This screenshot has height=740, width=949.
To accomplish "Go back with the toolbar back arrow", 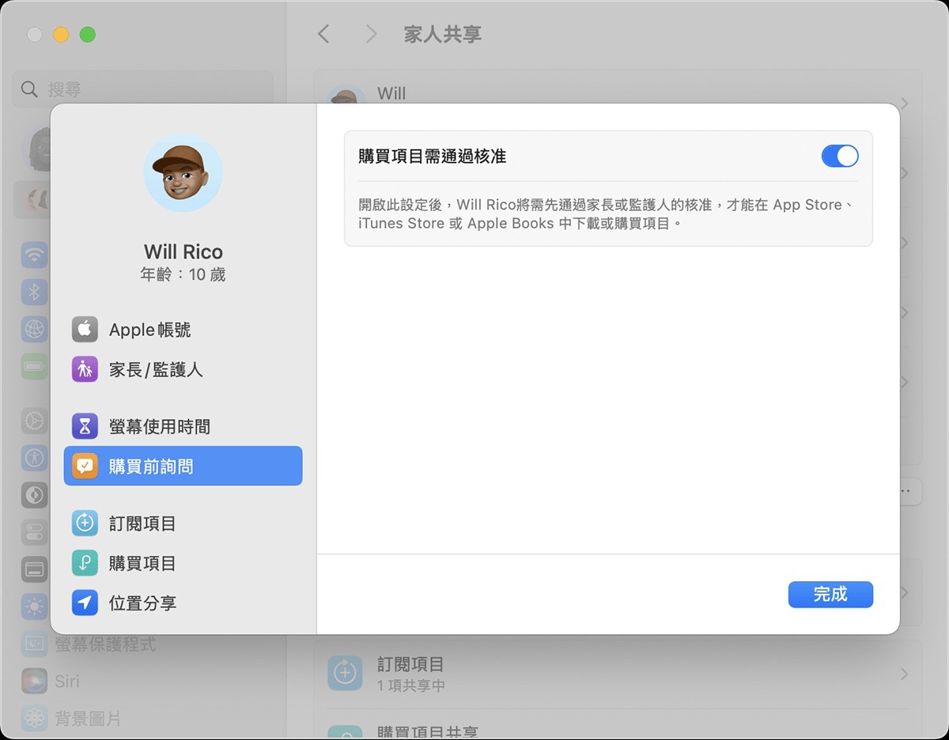I will pos(323,34).
